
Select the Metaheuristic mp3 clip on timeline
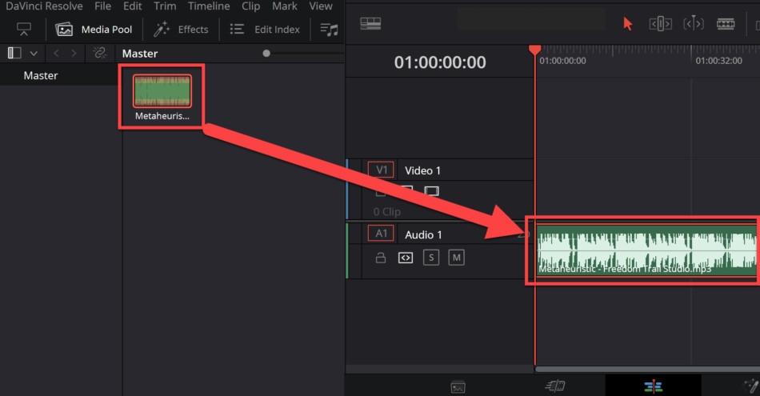[x=646, y=250]
